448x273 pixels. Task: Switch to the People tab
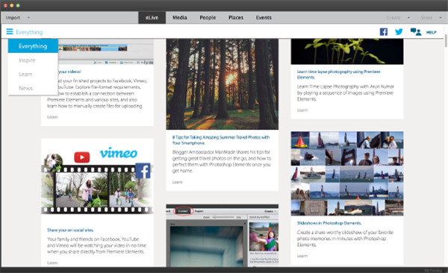208,17
